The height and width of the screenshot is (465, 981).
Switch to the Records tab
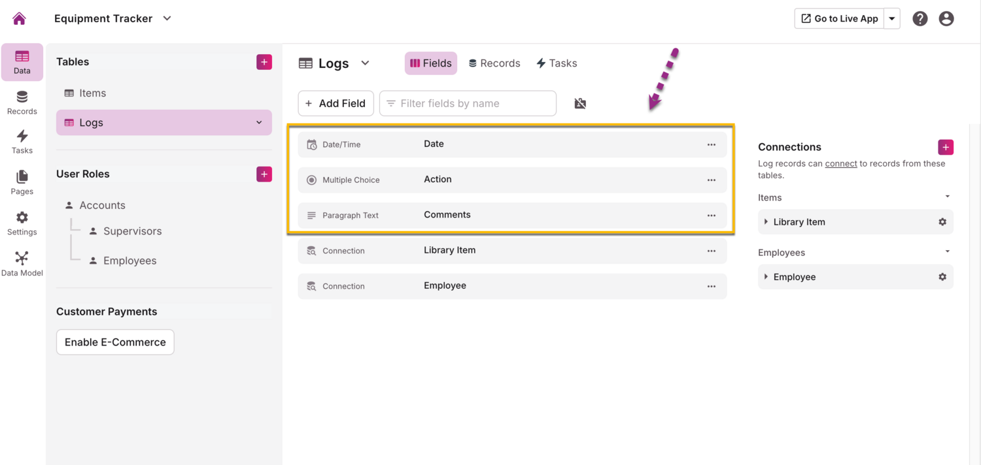494,63
